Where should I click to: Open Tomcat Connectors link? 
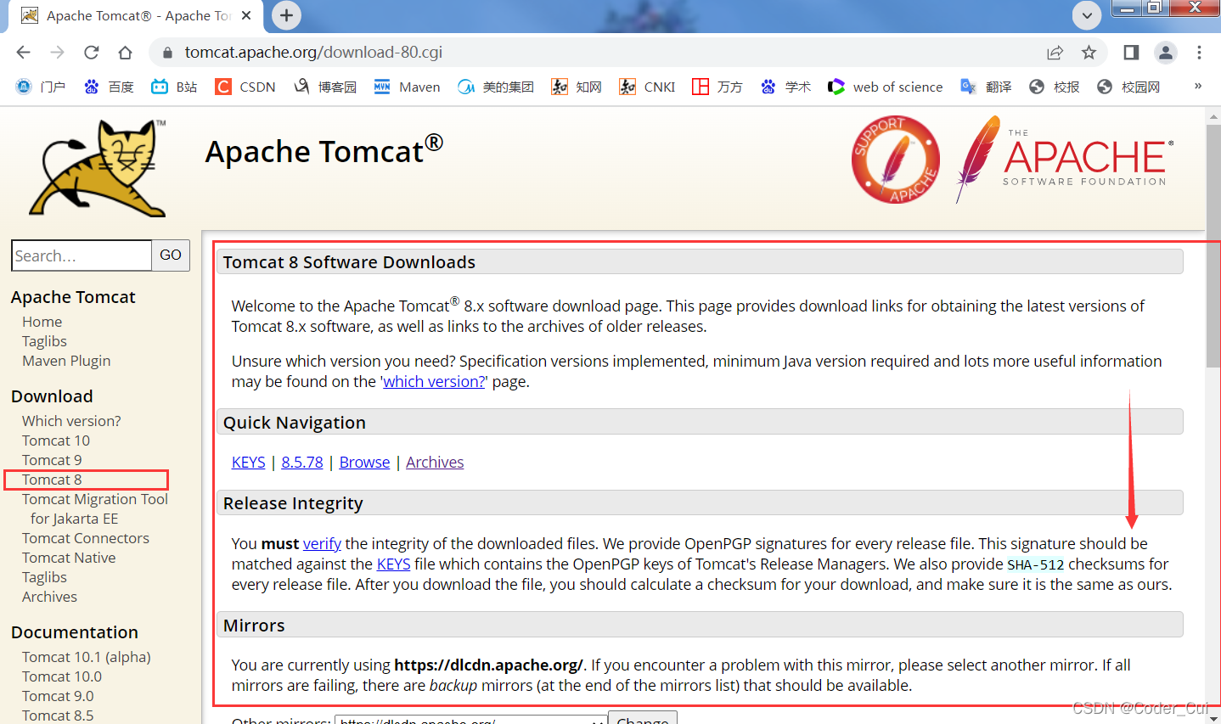coord(86,538)
